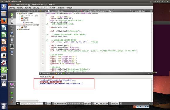Open the 构建(B) menu
170x110 pixels.
(28, 8)
